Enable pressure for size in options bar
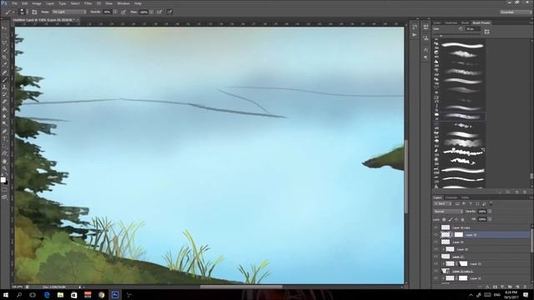534x300 pixels. [x=170, y=12]
